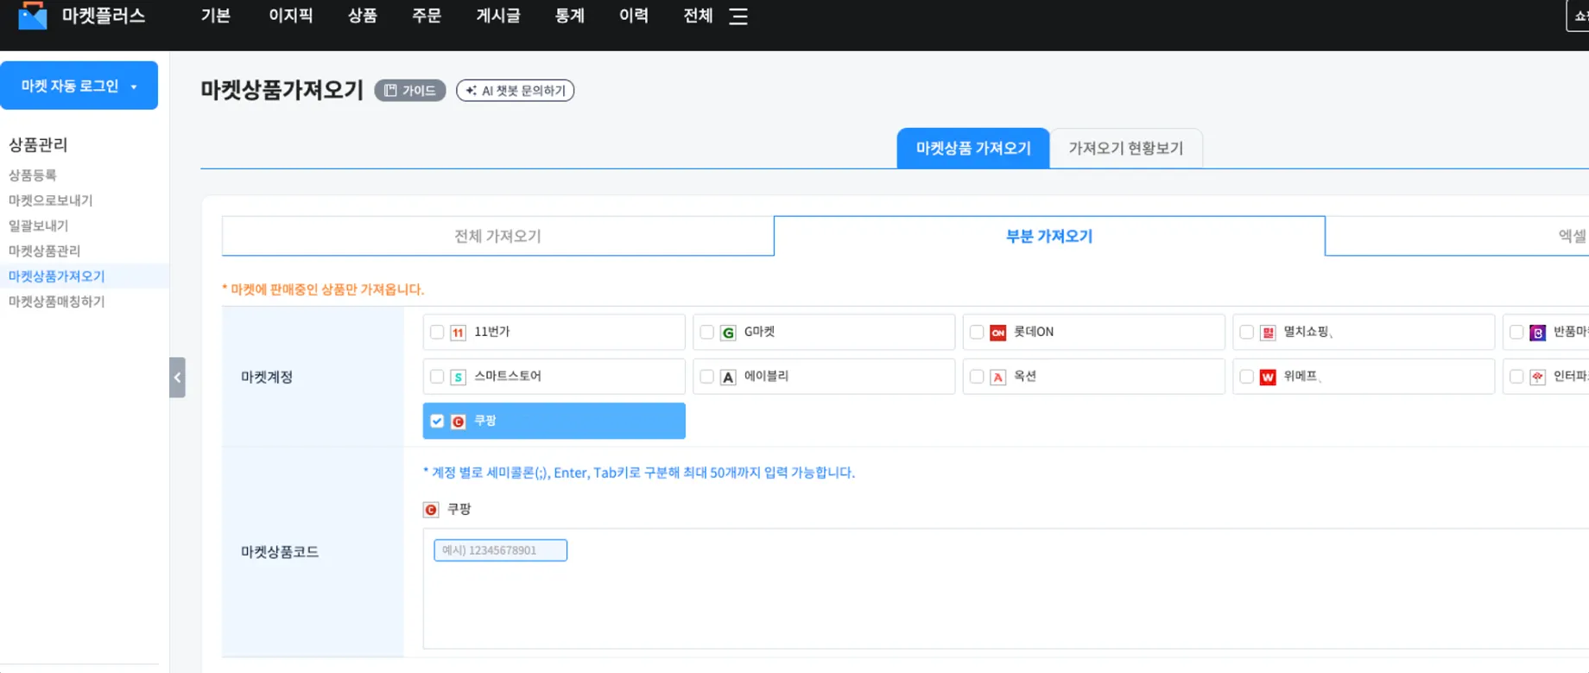Open the 이력 top menu
Screen dimensions: 1589x673
(x=634, y=16)
